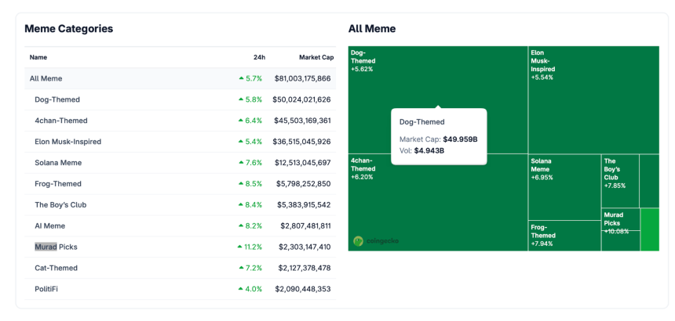The width and height of the screenshot is (675, 321).
Task: Click the Frog-Themed +7.94% treemap tile
Action: tap(564, 236)
